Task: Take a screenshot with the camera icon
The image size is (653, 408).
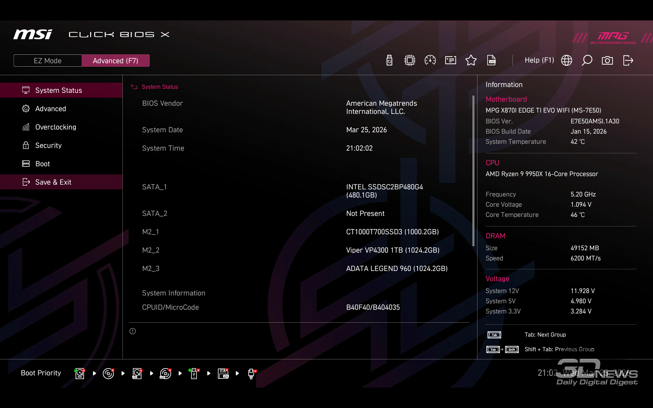Action: coord(607,61)
